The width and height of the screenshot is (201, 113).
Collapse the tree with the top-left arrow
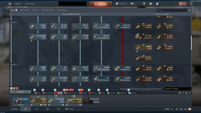pyautogui.click(x=11, y=14)
